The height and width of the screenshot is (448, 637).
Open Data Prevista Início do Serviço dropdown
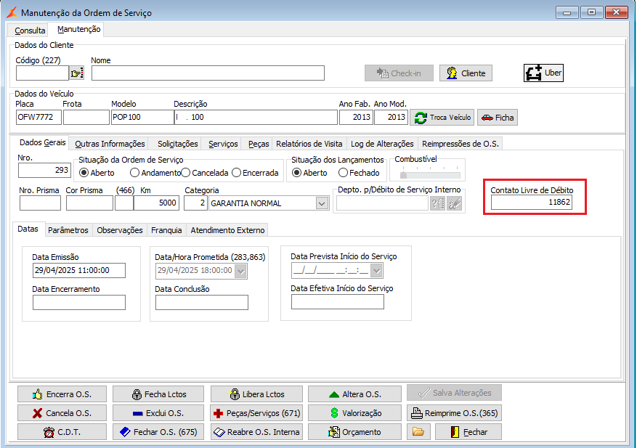(x=376, y=271)
